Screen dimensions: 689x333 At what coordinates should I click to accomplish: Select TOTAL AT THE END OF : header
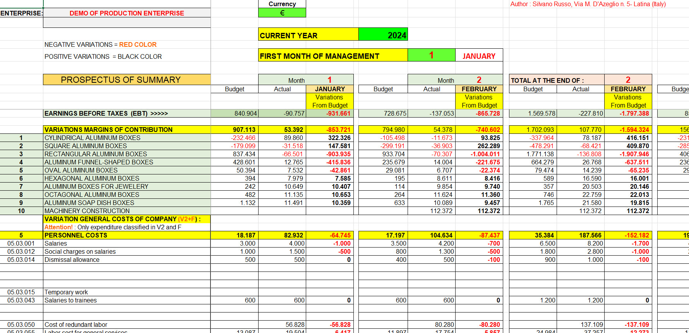(557, 80)
